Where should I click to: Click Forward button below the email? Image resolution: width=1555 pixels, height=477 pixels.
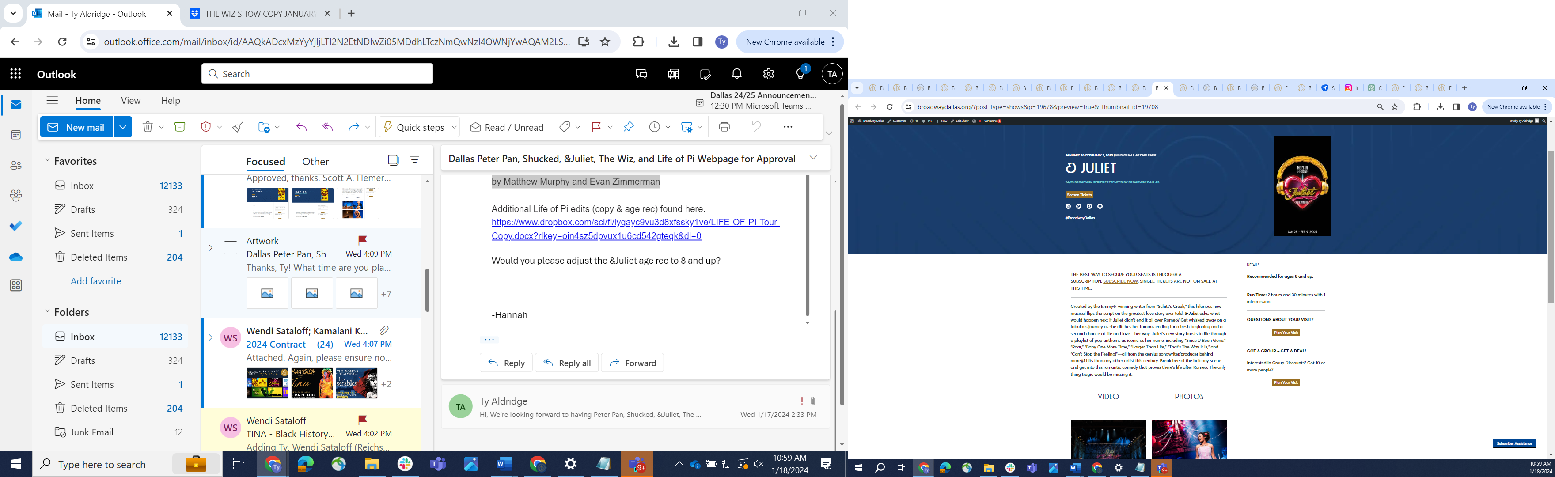click(x=633, y=363)
